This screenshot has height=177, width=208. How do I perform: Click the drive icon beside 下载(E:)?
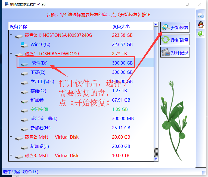(x=24, y=73)
